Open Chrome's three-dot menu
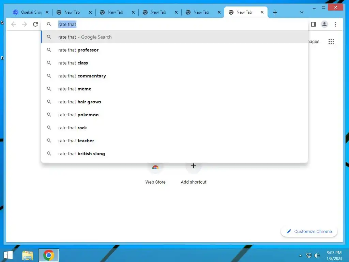The height and width of the screenshot is (262, 349). [335, 24]
